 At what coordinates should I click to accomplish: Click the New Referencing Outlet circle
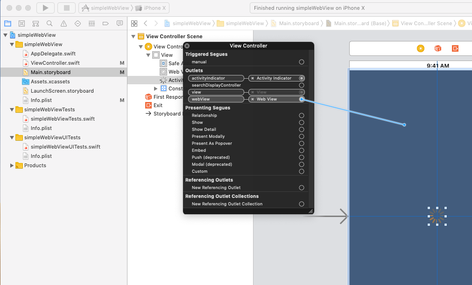302,188
